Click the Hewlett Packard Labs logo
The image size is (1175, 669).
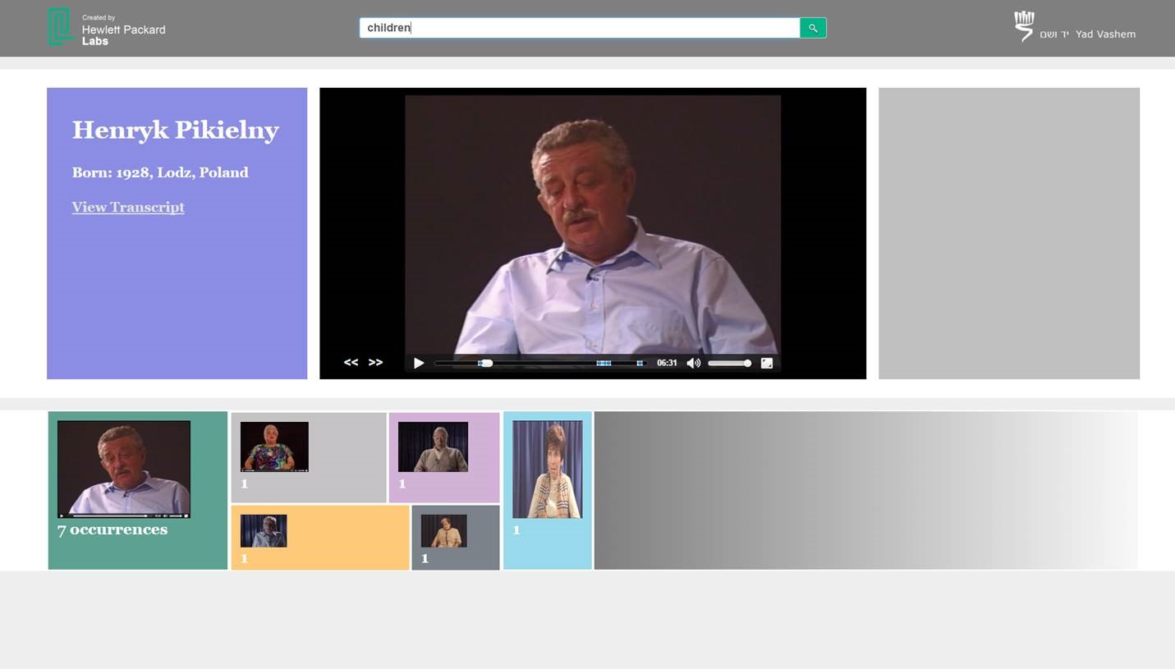click(107, 28)
